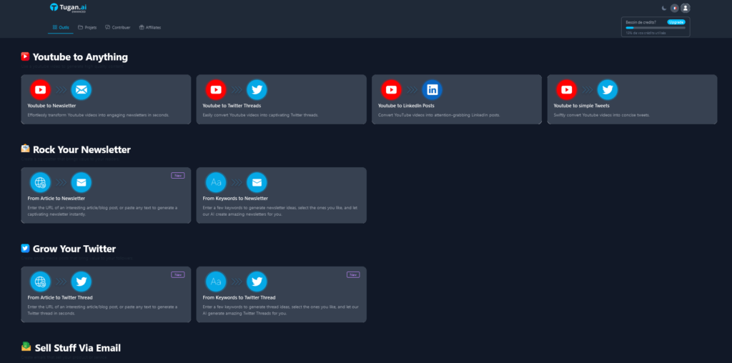
Task: Click the Twitter icon in Youtube to simple Tweets
Action: point(608,89)
